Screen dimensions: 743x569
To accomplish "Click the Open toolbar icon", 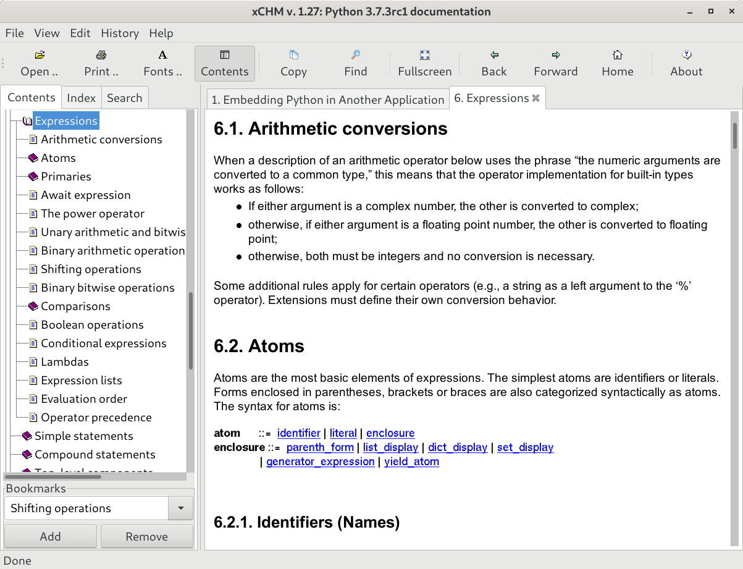I will pos(40,56).
